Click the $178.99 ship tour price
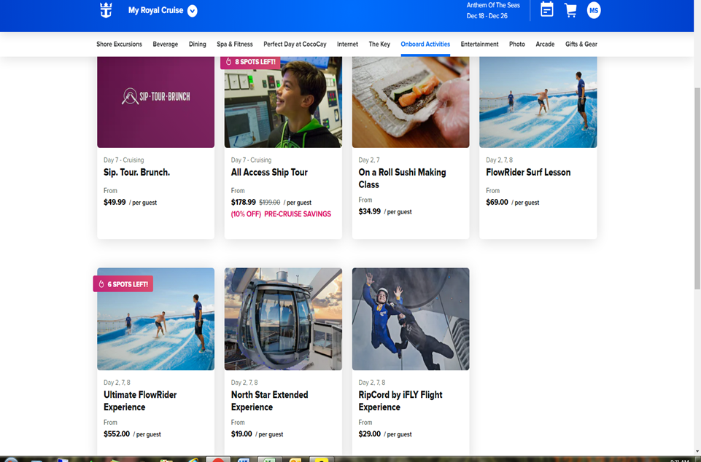This screenshot has height=462, width=701. tap(243, 203)
